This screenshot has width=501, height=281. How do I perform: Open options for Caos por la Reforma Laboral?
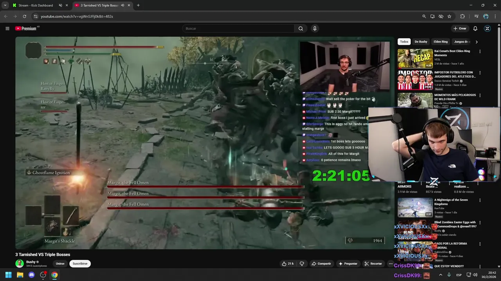(x=480, y=245)
